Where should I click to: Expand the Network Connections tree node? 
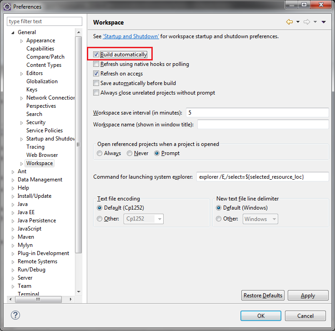[x=21, y=98]
